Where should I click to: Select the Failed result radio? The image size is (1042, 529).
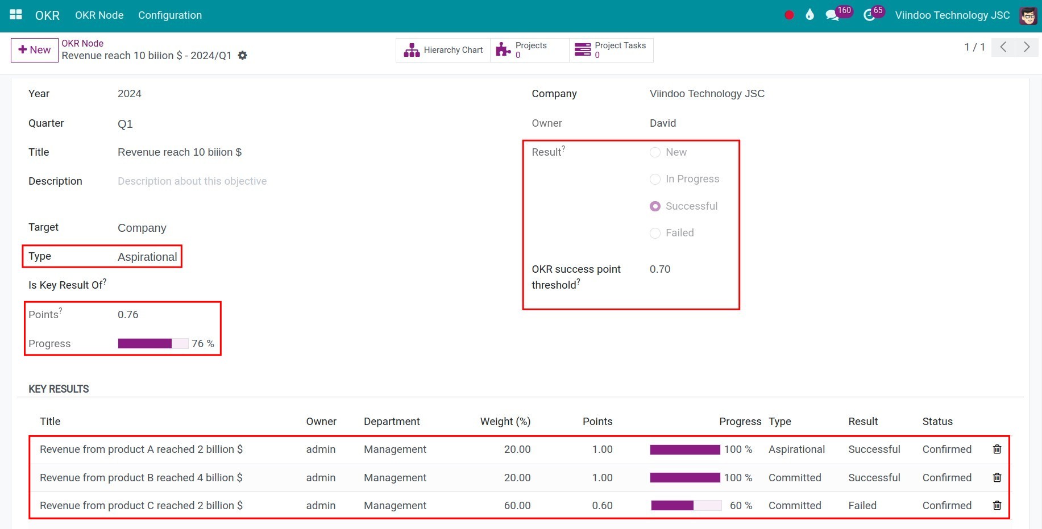pos(655,233)
